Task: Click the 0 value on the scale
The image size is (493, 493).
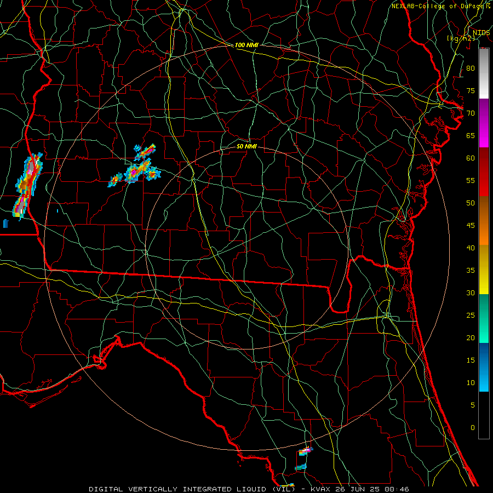Action: [x=473, y=428]
